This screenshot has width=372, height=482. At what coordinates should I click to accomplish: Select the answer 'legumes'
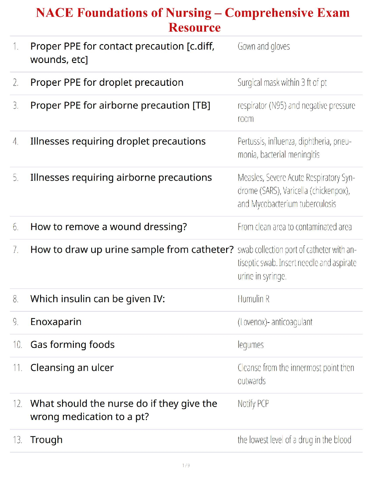(x=250, y=345)
